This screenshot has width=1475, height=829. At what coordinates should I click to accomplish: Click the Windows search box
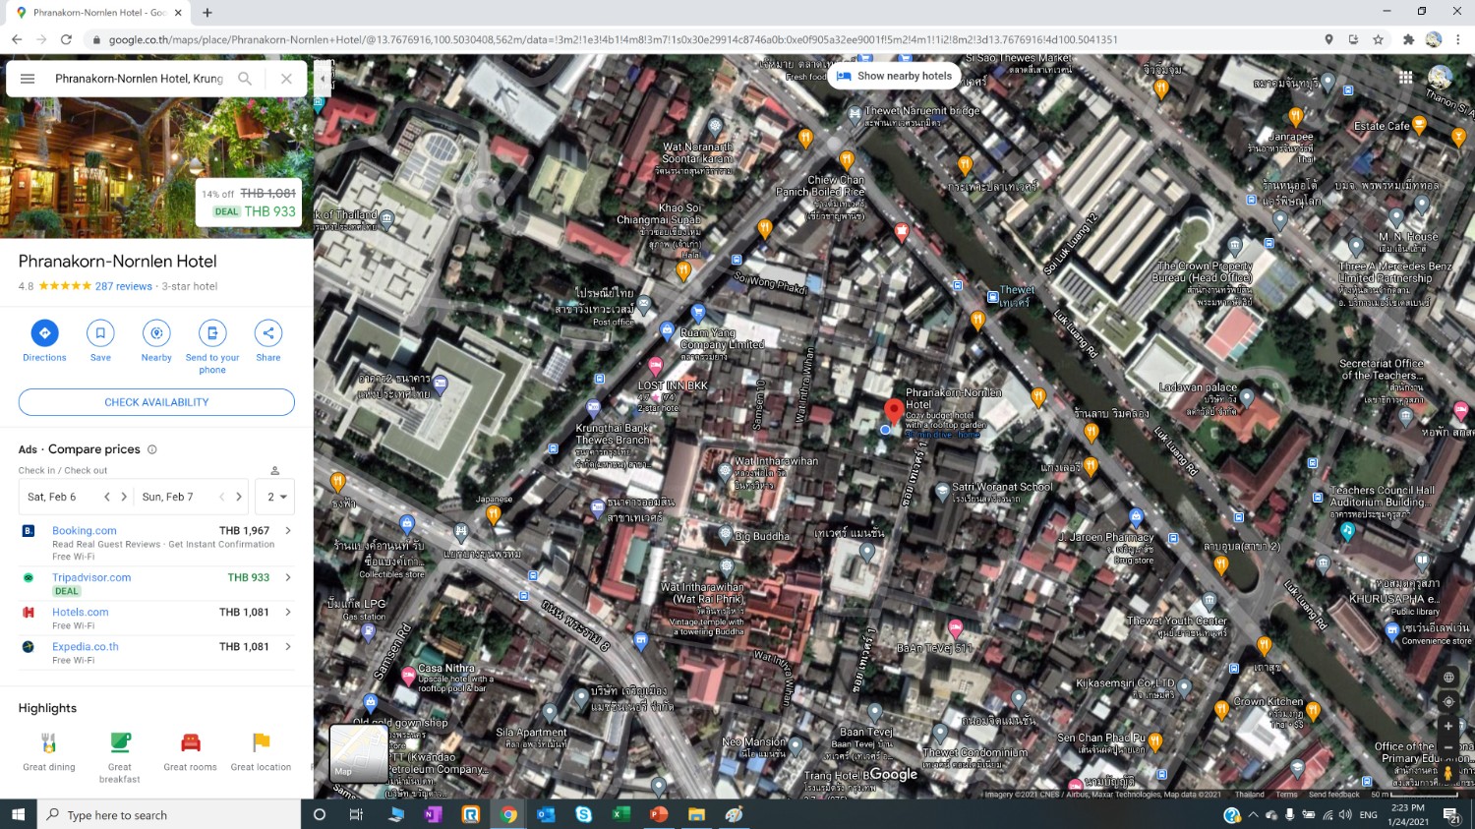pyautogui.click(x=169, y=814)
